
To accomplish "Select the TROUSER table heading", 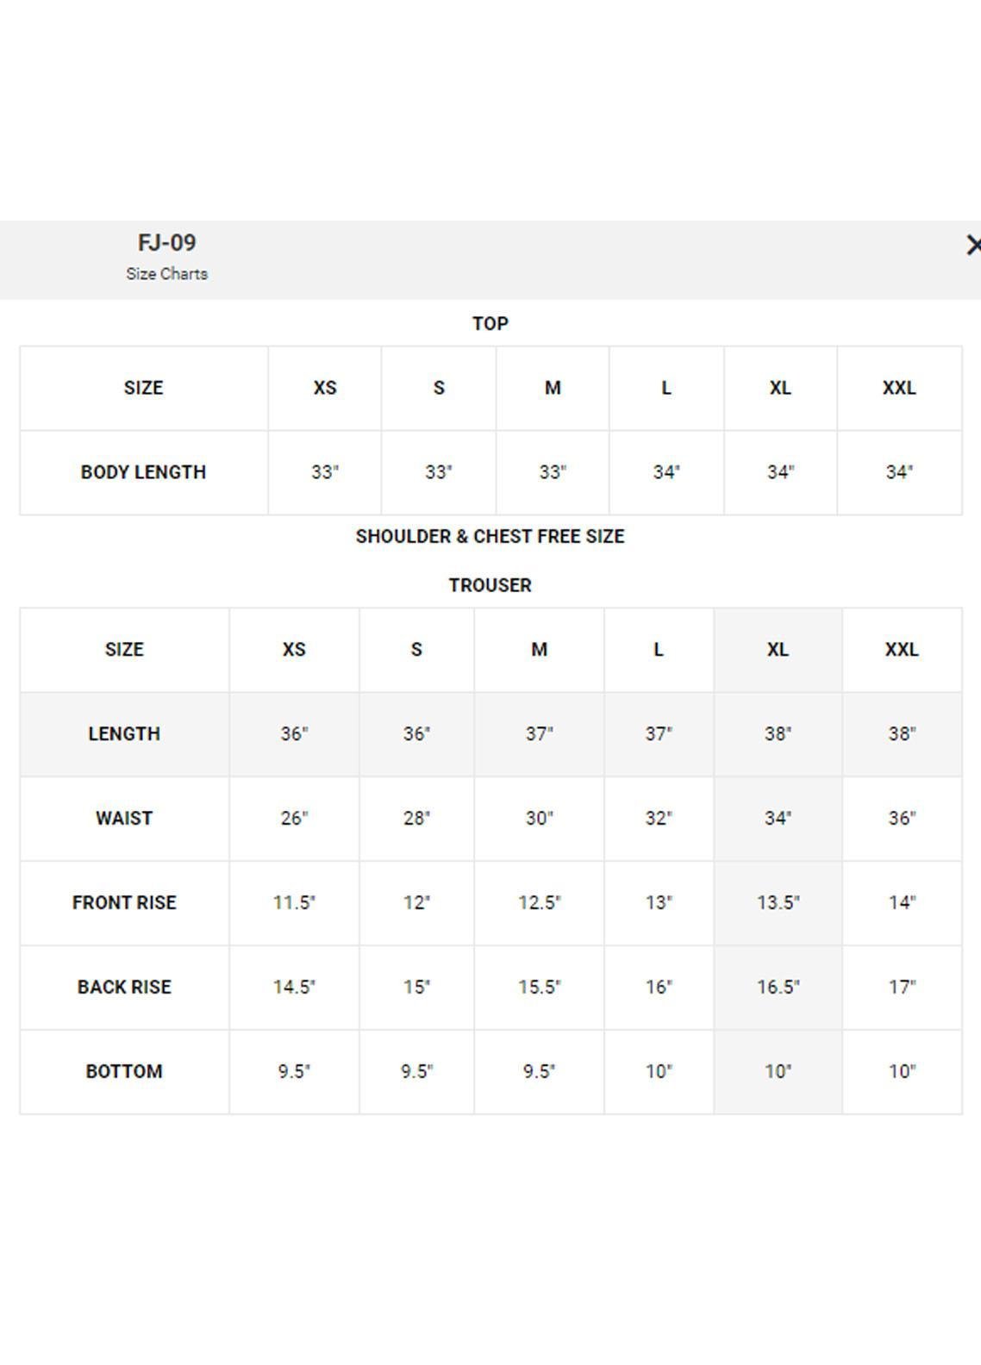I will 490,586.
